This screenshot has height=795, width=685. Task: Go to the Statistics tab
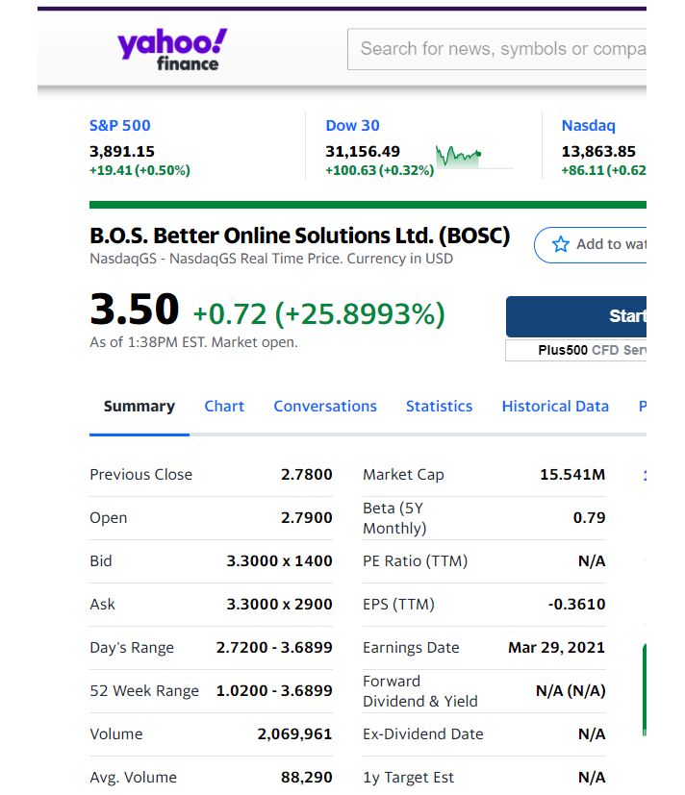440,406
